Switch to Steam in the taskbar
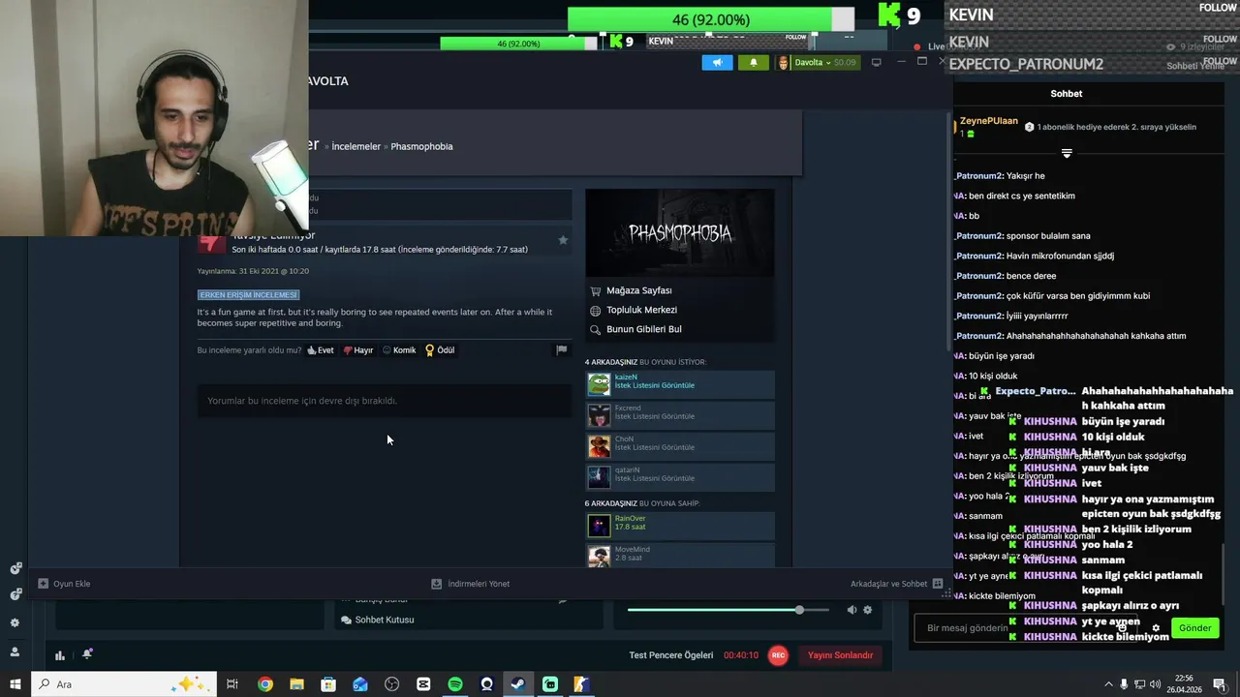Screen dimensions: 1240x697 pos(518,684)
